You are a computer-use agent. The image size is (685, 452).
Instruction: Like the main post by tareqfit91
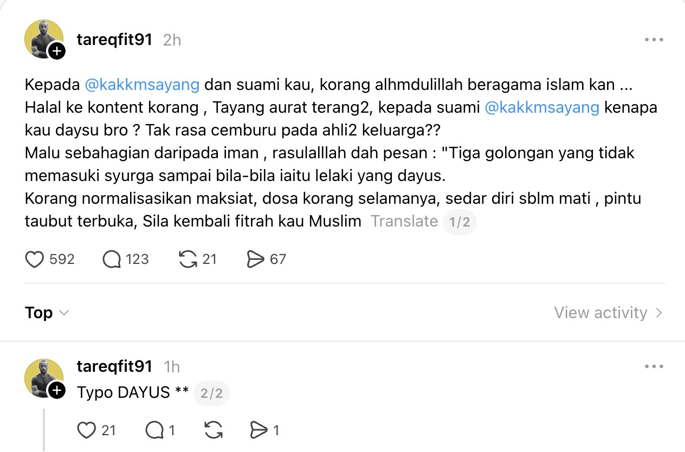point(35,260)
